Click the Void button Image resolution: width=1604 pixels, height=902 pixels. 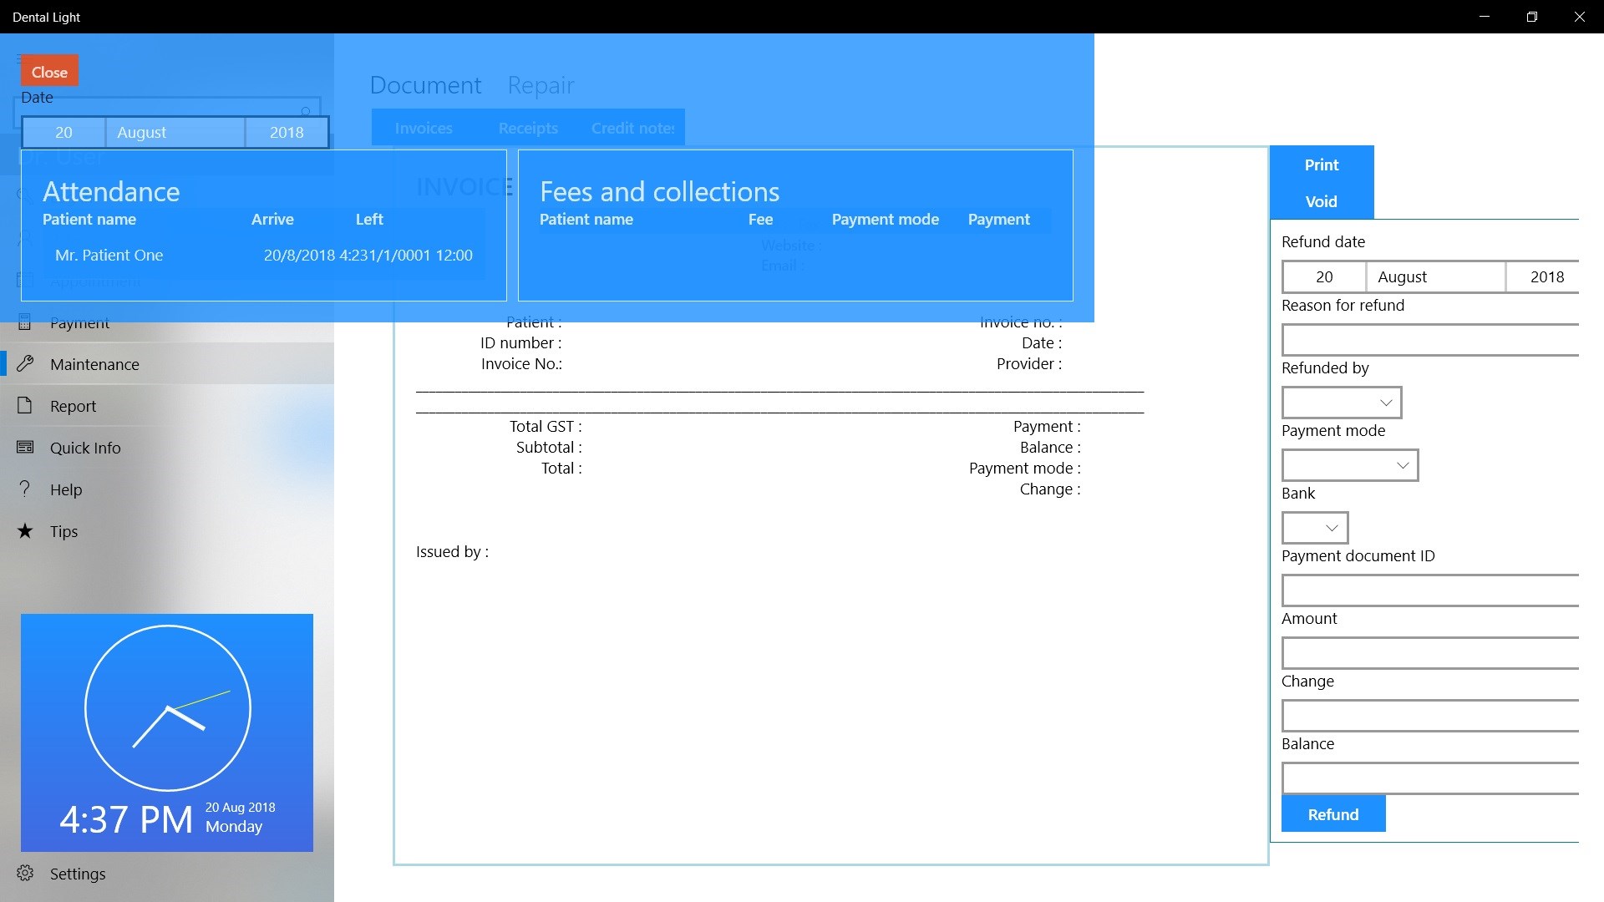(x=1321, y=201)
